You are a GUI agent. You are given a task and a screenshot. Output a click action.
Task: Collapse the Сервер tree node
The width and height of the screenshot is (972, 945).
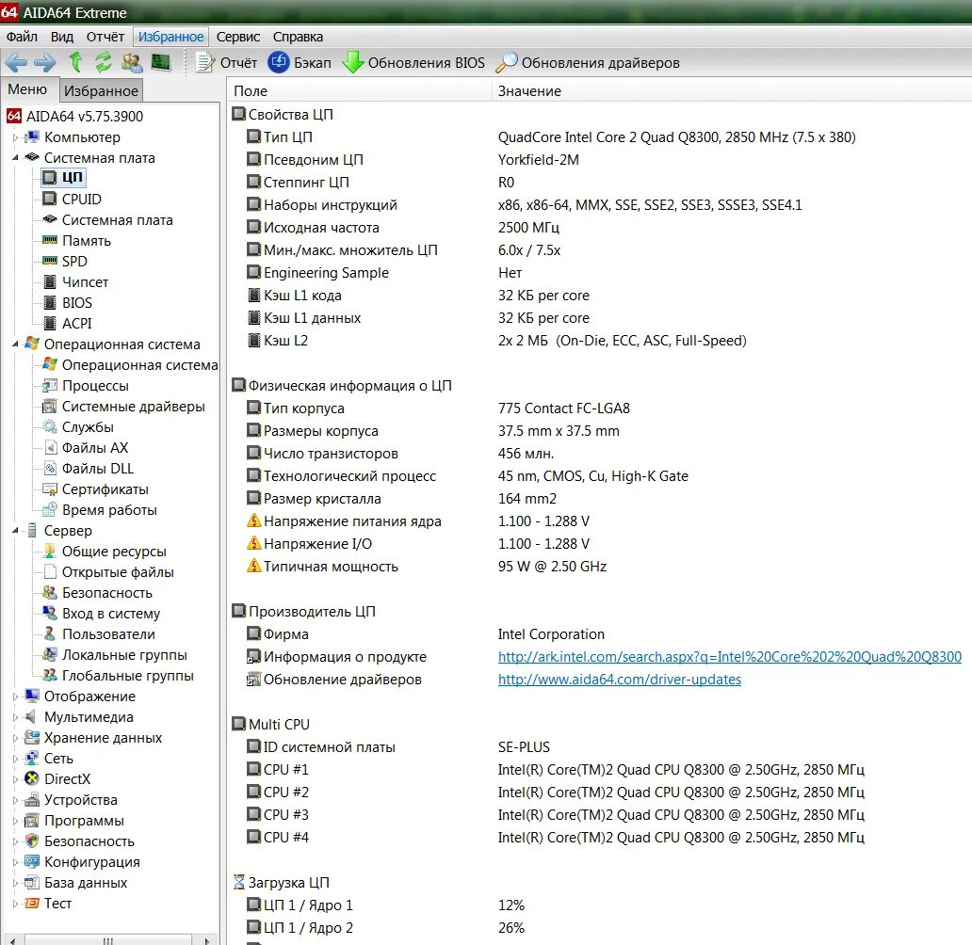15,531
